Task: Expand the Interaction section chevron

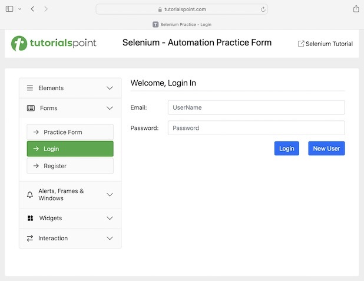Action: tap(110, 238)
